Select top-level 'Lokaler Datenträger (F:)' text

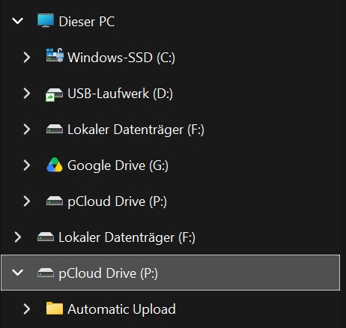pyautogui.click(x=127, y=237)
